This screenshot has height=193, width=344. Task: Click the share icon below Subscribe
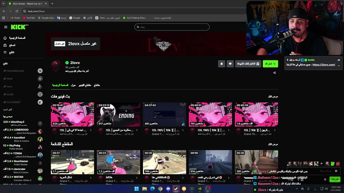tap(274, 73)
